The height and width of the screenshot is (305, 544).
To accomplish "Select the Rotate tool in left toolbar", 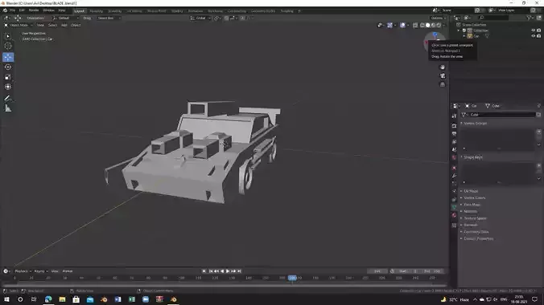I will pyautogui.click(x=8, y=67).
